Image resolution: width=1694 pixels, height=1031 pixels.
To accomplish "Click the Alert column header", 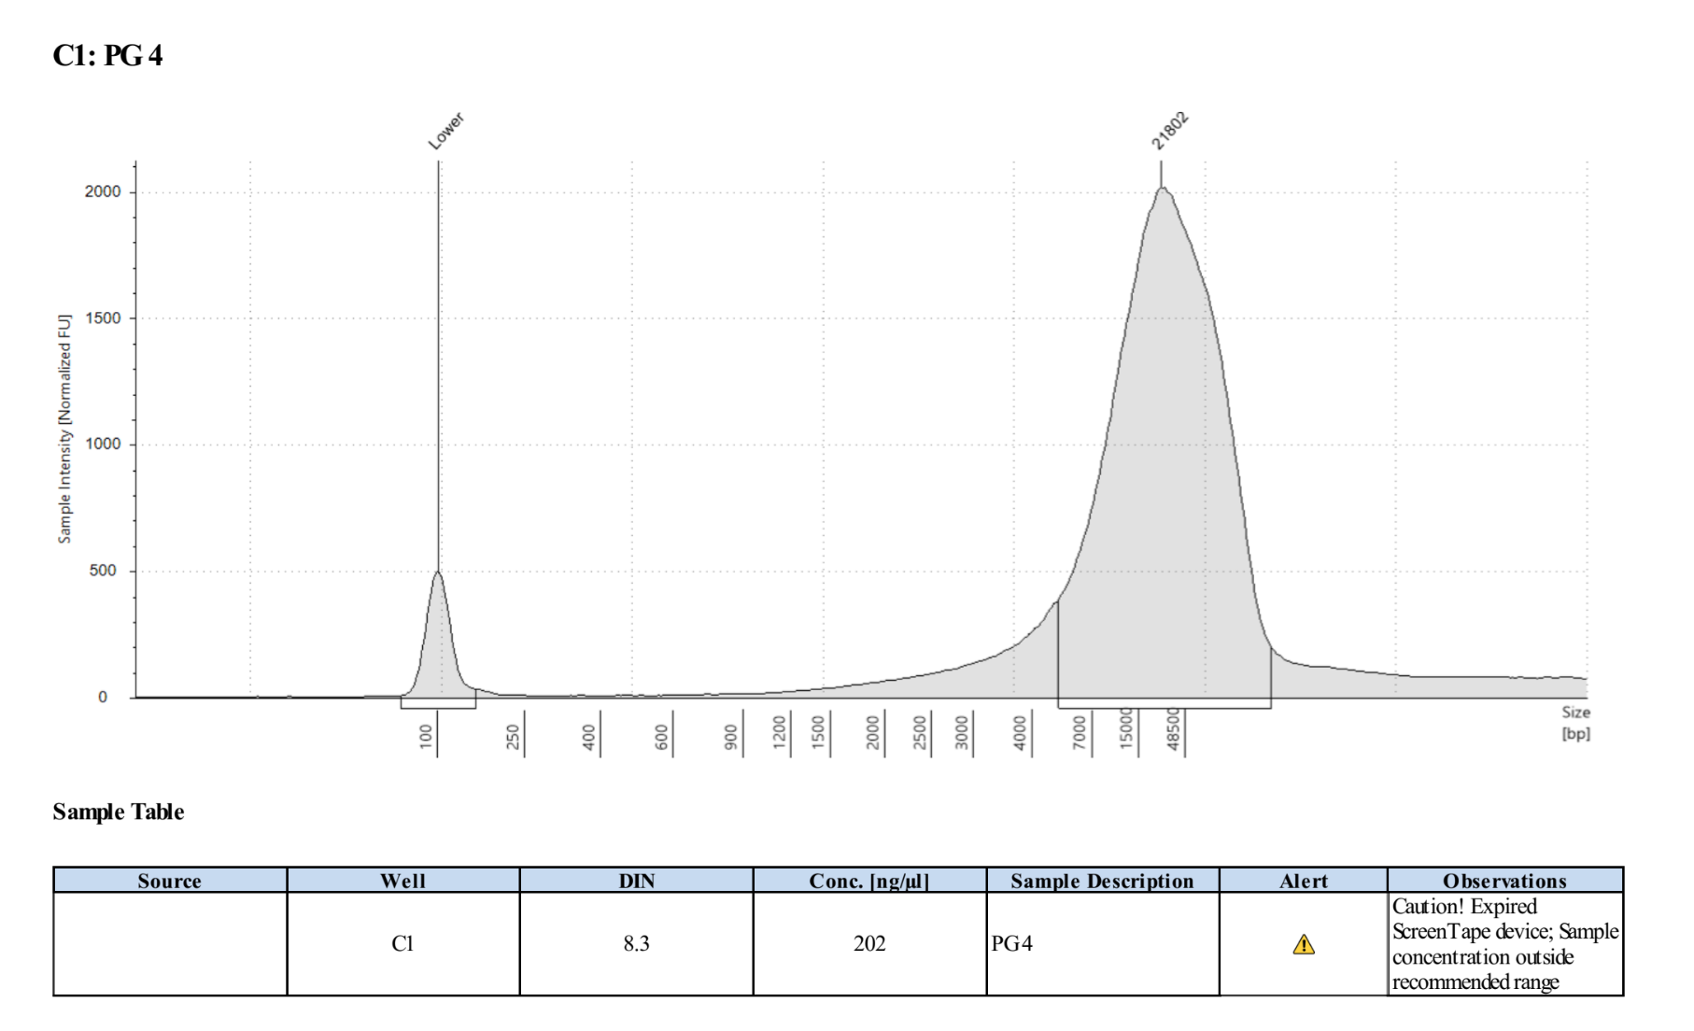I will [x=1304, y=881].
